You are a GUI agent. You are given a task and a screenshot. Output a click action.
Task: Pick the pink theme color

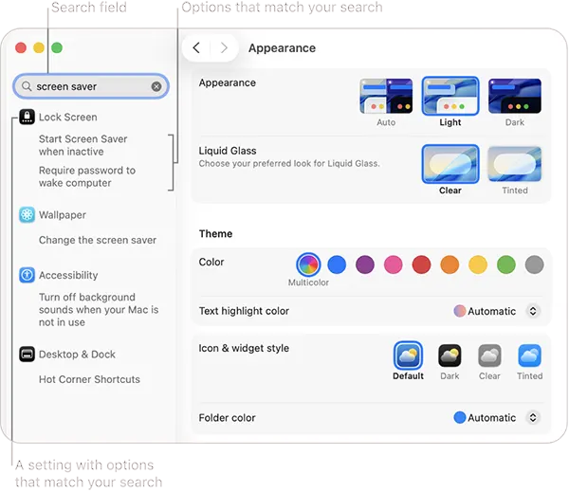pos(394,264)
